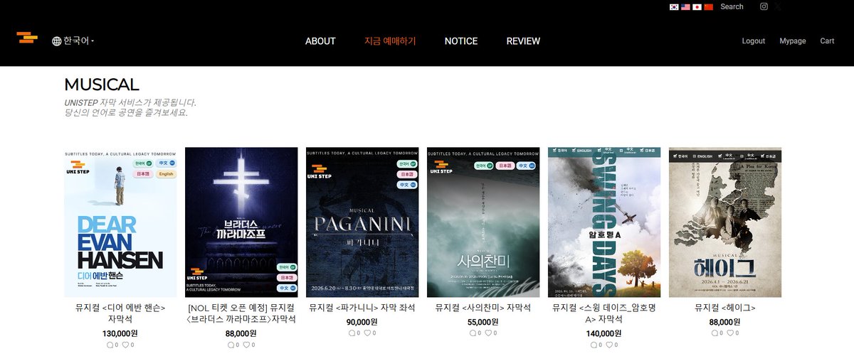This screenshot has width=854, height=361.
Task: Open the Mypage link
Action: tap(793, 41)
